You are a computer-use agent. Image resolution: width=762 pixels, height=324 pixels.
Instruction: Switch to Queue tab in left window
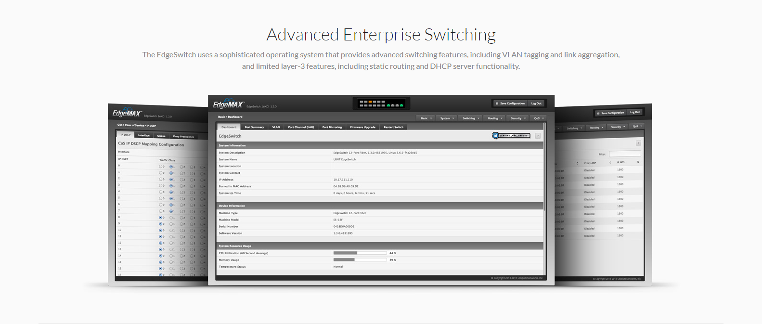click(x=161, y=136)
